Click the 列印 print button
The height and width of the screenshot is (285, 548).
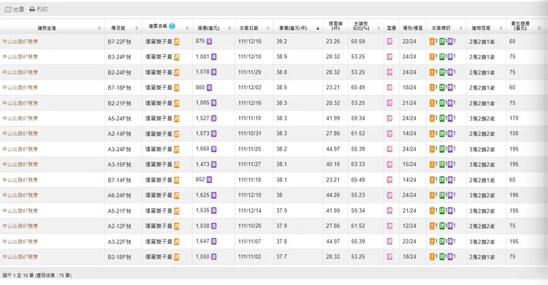[x=39, y=9]
